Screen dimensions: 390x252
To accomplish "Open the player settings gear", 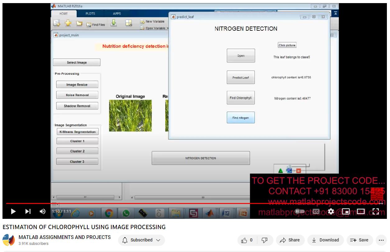I will [x=331, y=211].
